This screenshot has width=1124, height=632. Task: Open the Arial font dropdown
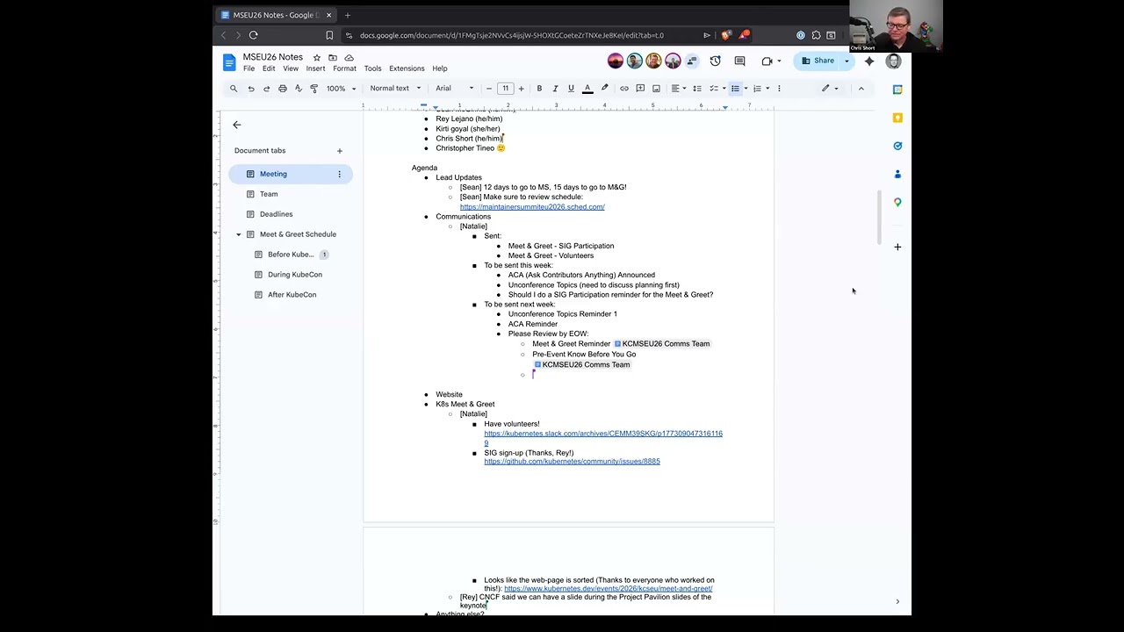[455, 89]
